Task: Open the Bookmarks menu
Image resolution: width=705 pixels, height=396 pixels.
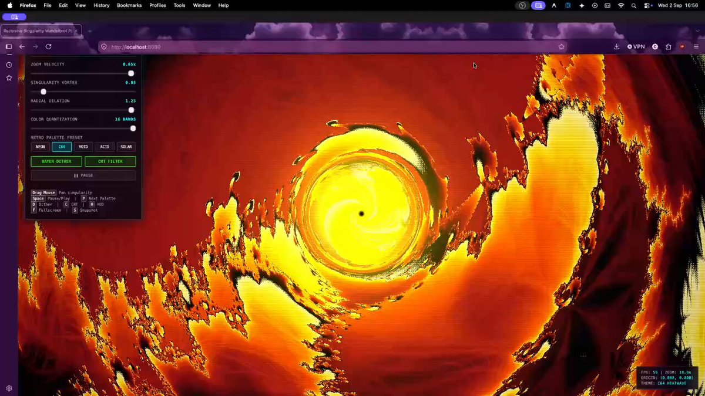Action: pyautogui.click(x=129, y=5)
